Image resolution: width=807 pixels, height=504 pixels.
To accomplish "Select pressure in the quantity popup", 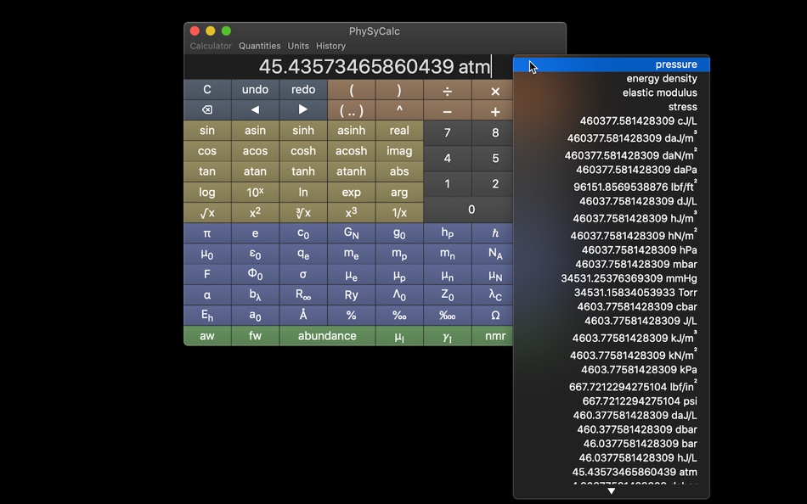I will pyautogui.click(x=612, y=64).
